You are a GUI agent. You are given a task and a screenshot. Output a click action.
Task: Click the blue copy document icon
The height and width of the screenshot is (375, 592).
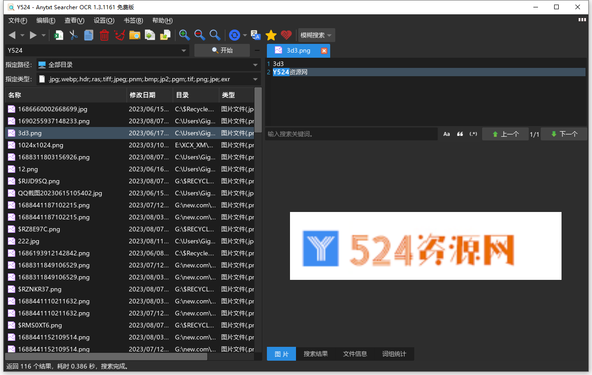click(89, 35)
